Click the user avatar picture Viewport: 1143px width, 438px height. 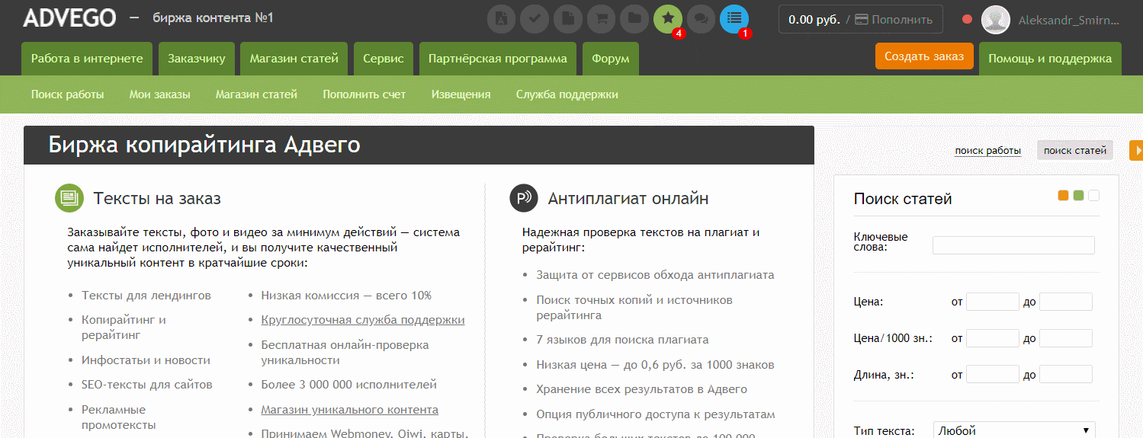point(995,20)
